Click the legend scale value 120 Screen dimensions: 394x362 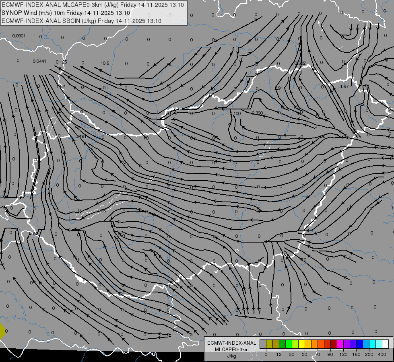(343, 354)
